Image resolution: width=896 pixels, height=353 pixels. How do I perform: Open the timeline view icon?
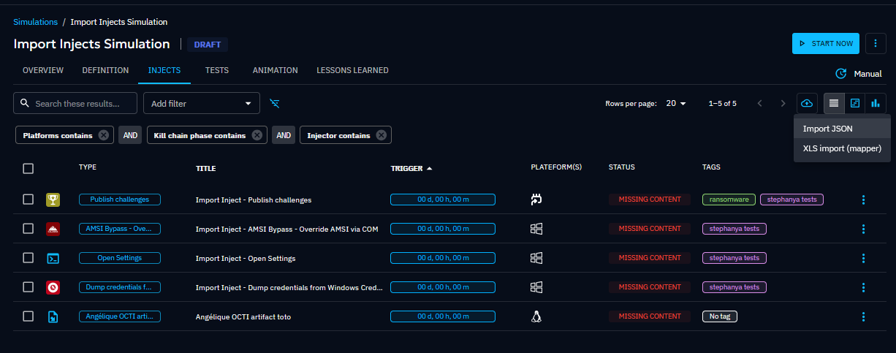click(x=854, y=103)
